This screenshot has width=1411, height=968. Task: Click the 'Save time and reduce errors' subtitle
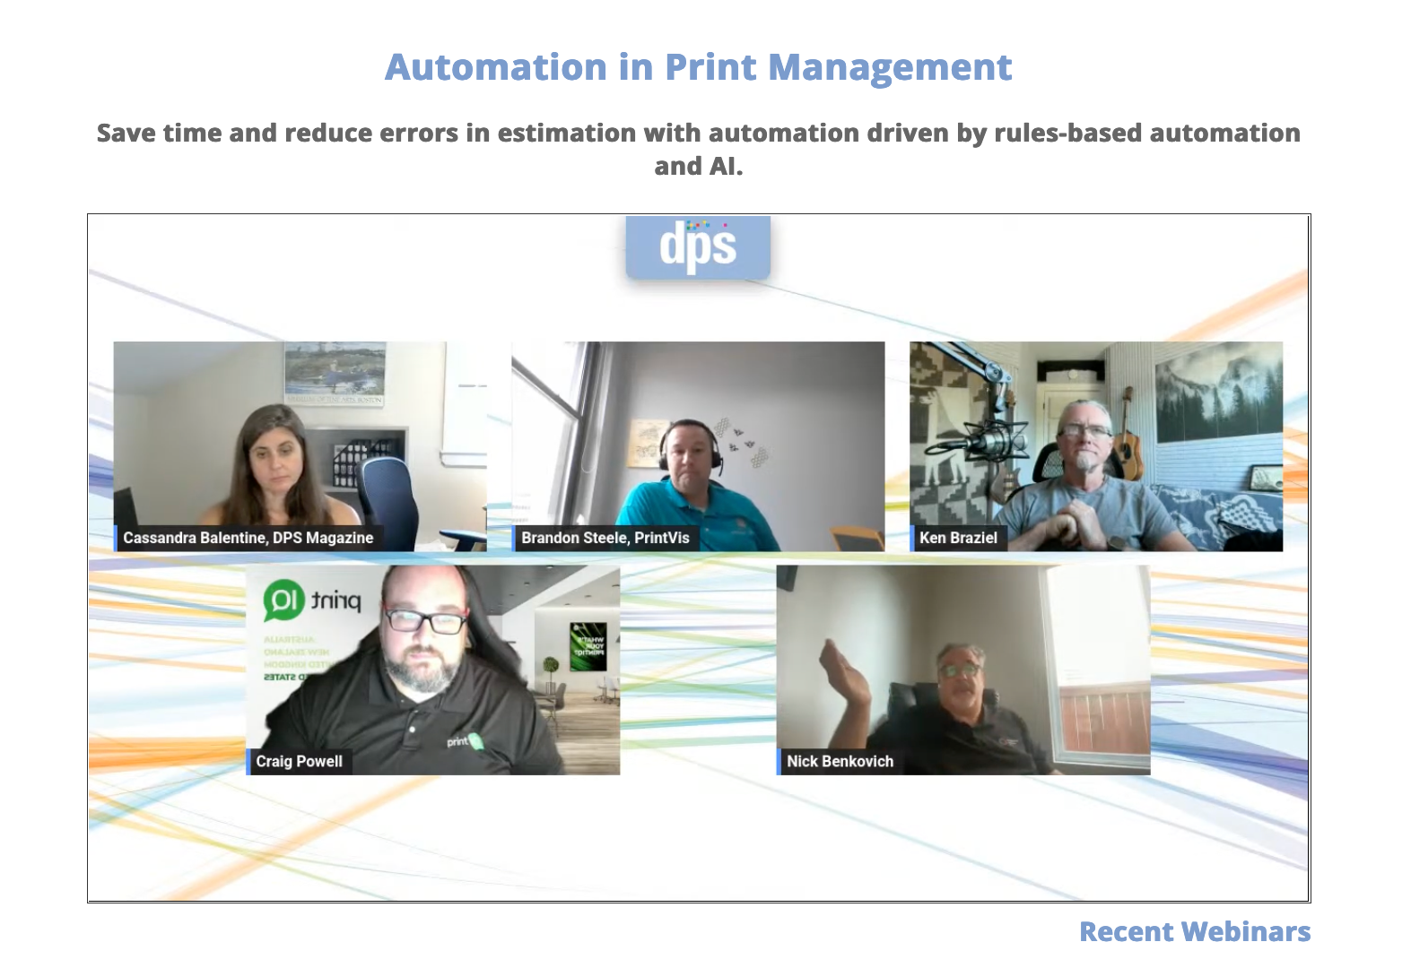click(699, 150)
